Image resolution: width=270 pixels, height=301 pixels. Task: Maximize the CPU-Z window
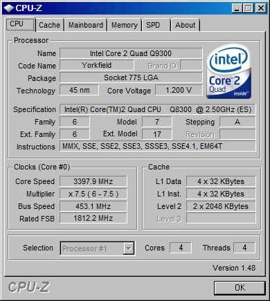(249, 8)
